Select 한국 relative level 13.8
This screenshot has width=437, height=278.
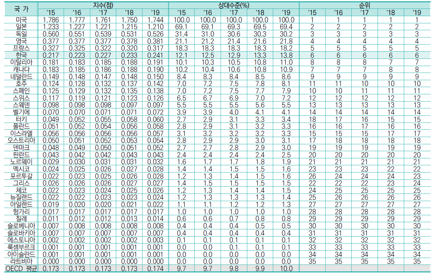pos(286,55)
